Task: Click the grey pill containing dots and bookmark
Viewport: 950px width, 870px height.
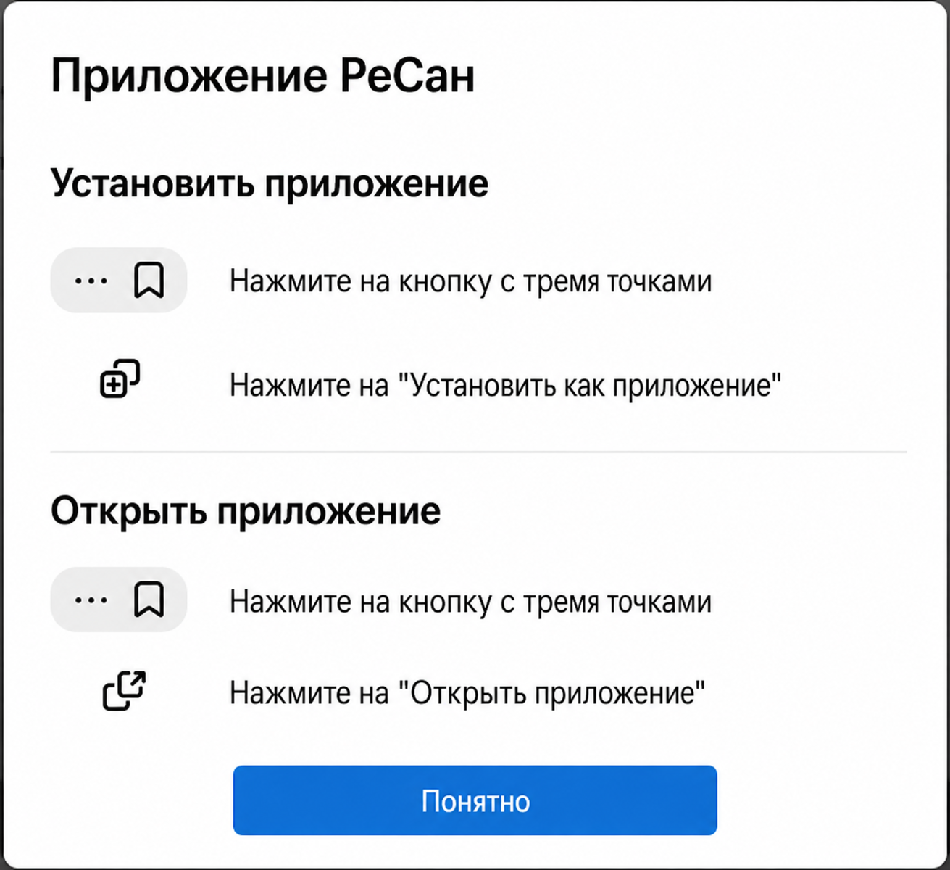Action: [x=118, y=281]
